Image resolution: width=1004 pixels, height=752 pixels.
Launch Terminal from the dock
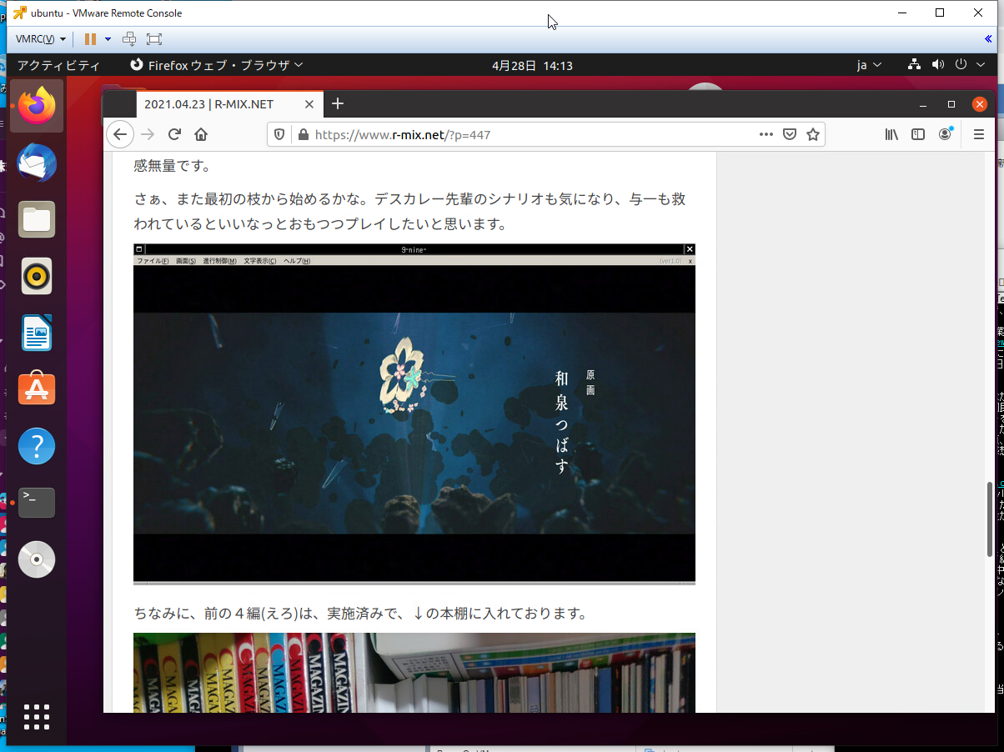click(37, 503)
